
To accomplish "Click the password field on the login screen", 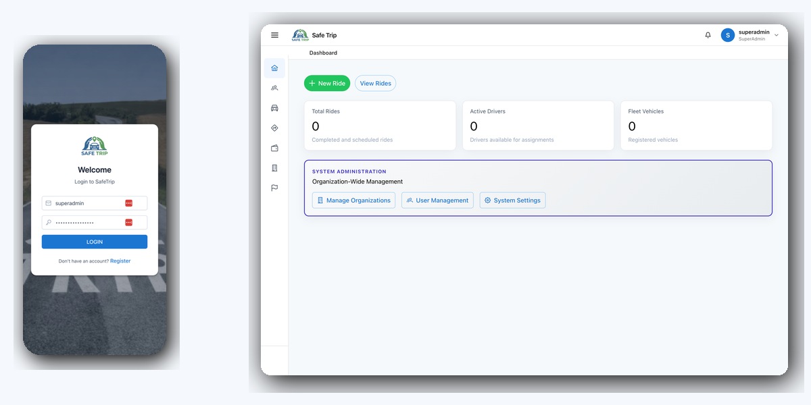I will [95, 222].
